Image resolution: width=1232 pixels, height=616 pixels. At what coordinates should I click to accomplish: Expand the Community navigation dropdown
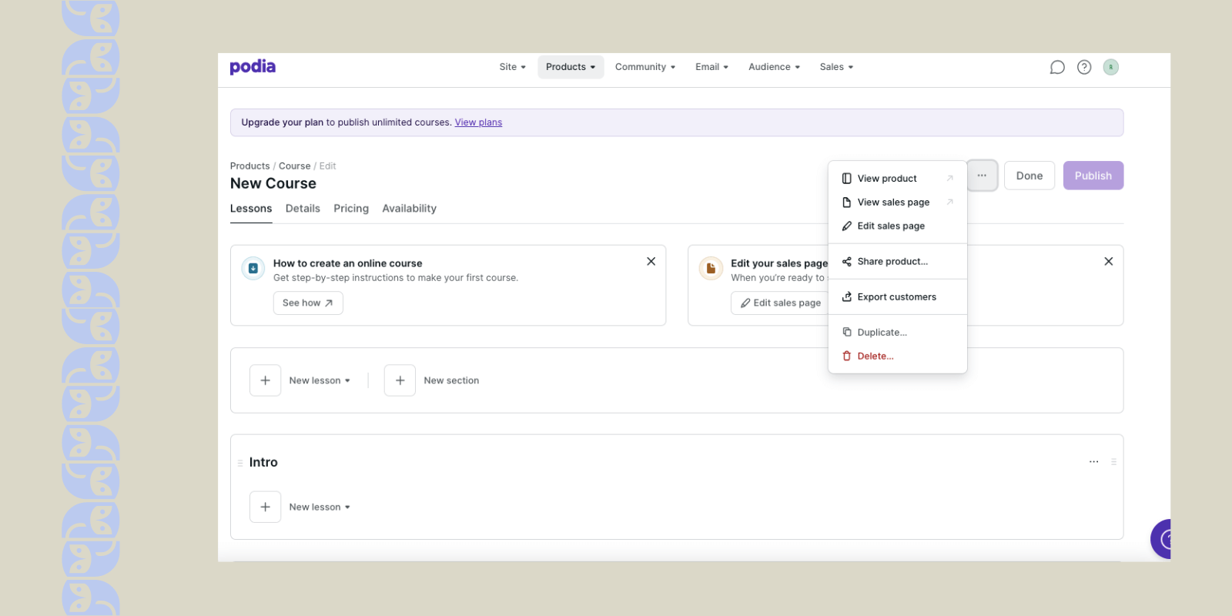pyautogui.click(x=645, y=67)
